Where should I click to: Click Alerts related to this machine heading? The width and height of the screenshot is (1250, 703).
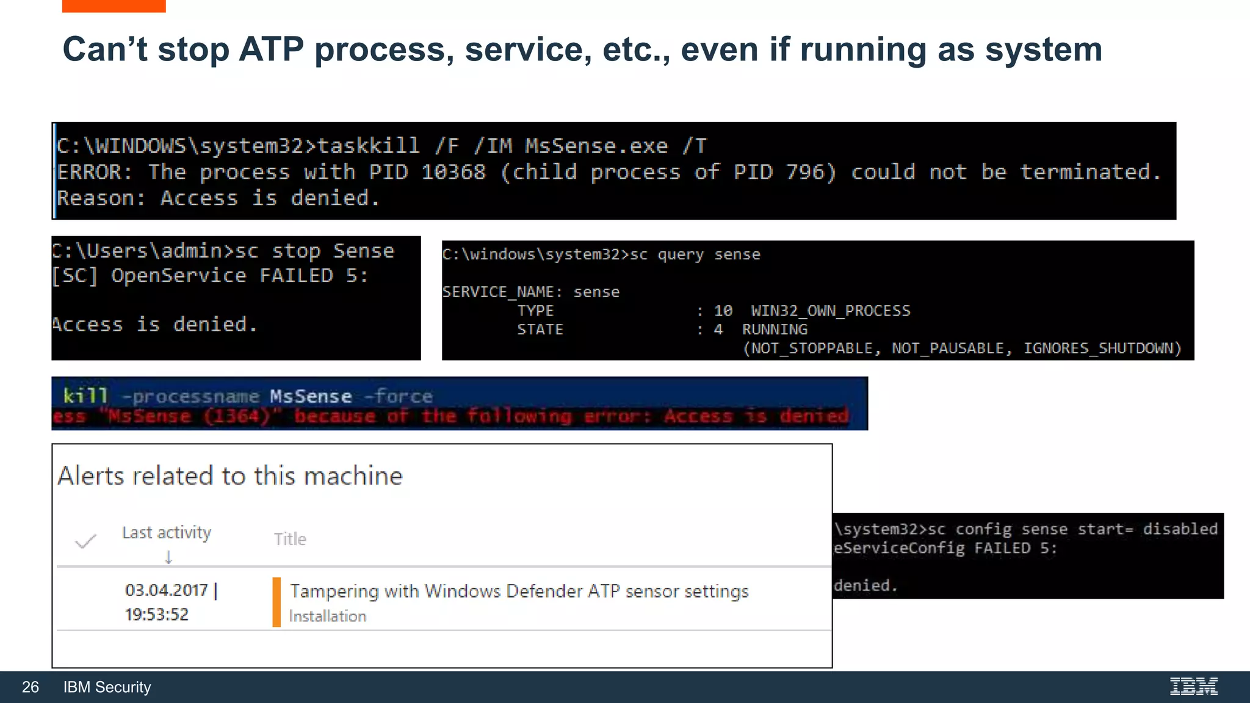(x=230, y=476)
